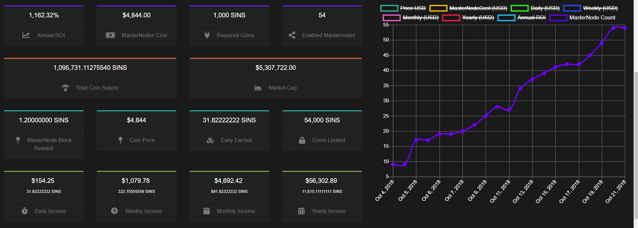Click the $154.25 daily income value
Viewport: 638px width, 228px height.
(x=43, y=181)
